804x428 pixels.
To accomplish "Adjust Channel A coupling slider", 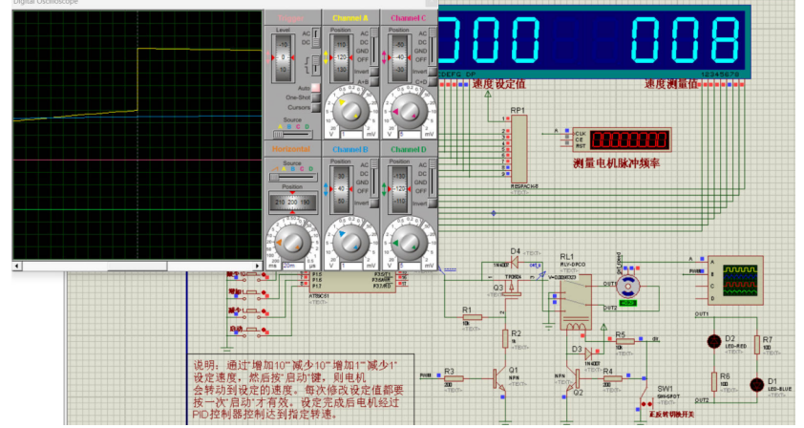I will point(374,46).
